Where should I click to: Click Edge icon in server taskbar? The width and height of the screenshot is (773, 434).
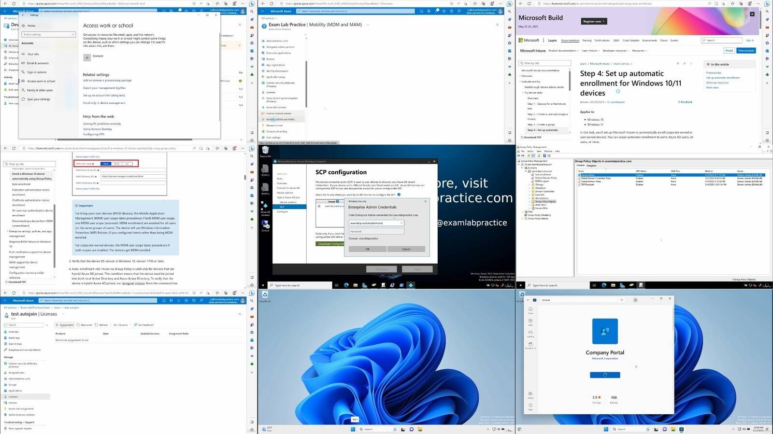(x=346, y=285)
